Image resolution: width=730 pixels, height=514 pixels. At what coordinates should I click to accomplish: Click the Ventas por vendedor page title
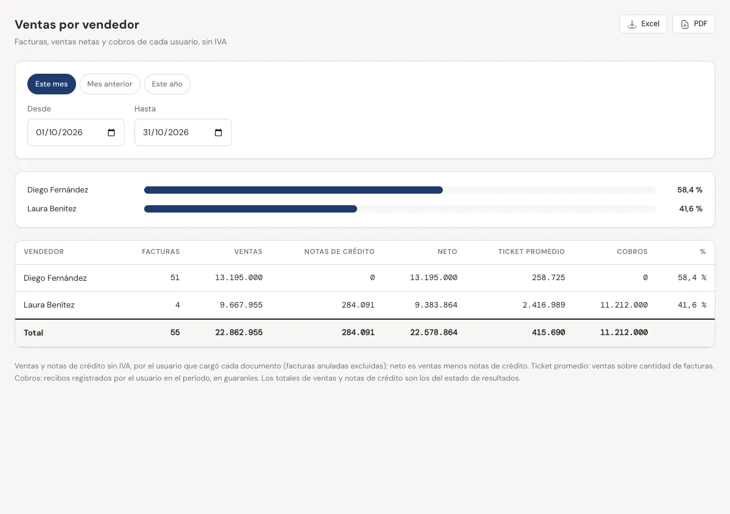(x=77, y=25)
